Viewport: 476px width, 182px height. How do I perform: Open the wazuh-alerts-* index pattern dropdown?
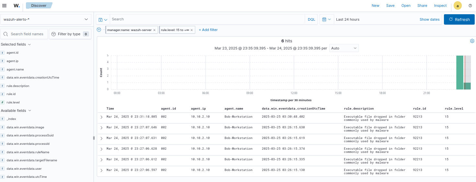46,19
